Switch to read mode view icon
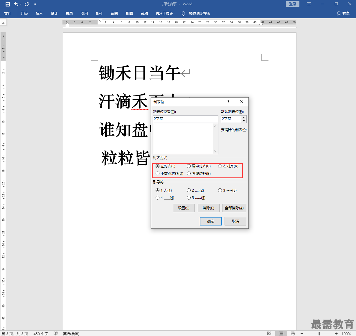The width and height of the screenshot is (356, 336). point(269,333)
